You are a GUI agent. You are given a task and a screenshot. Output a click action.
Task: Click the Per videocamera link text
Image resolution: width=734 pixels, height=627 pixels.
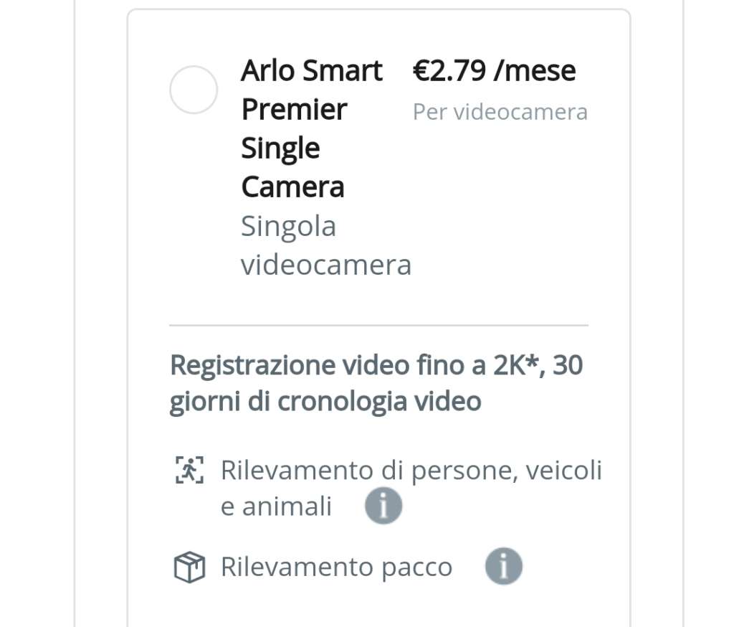point(500,111)
